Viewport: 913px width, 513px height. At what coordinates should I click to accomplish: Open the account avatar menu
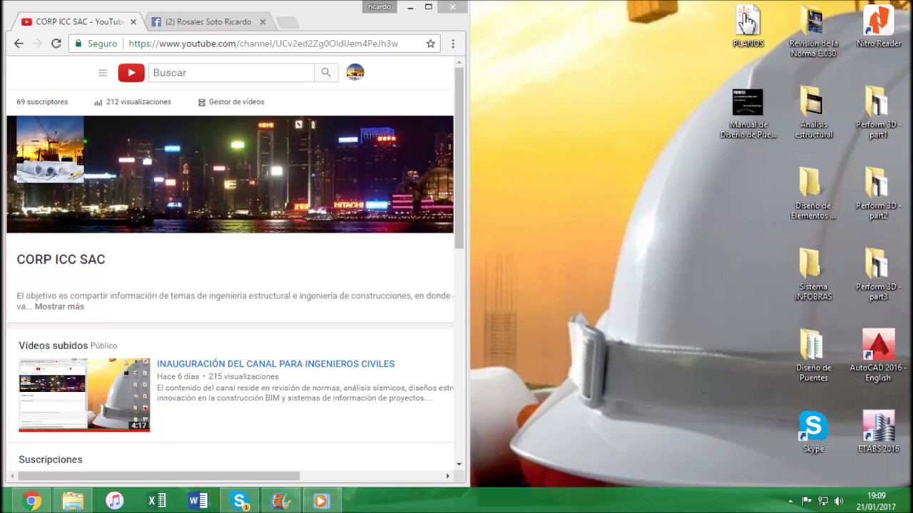[355, 73]
